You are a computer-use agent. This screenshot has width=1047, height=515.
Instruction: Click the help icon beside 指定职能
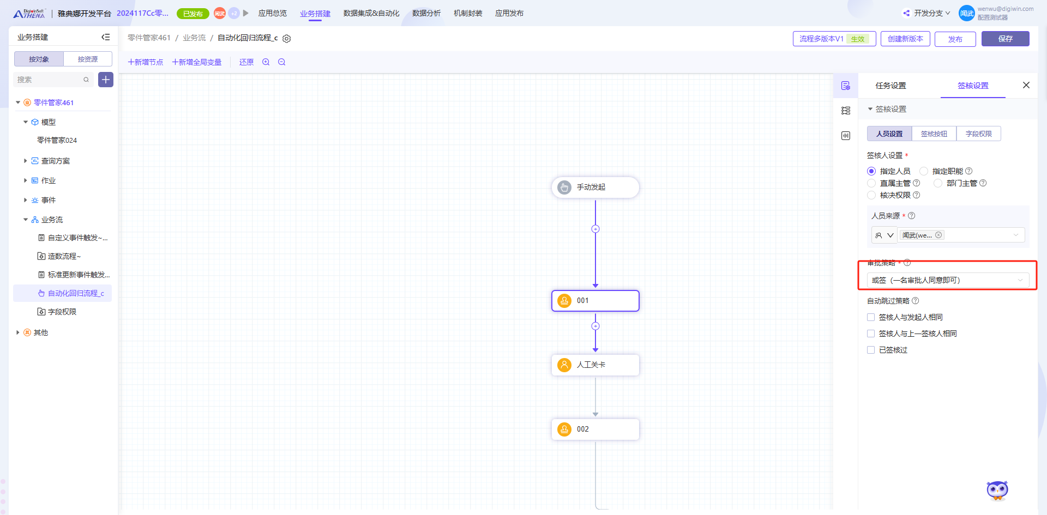pos(969,171)
